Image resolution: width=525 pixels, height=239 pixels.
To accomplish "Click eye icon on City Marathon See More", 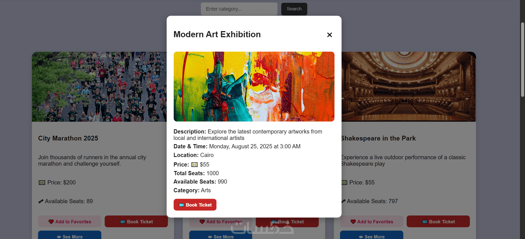I will click(59, 237).
